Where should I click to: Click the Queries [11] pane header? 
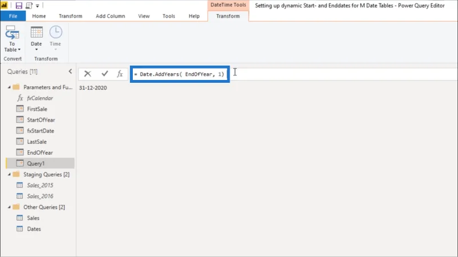coord(22,71)
